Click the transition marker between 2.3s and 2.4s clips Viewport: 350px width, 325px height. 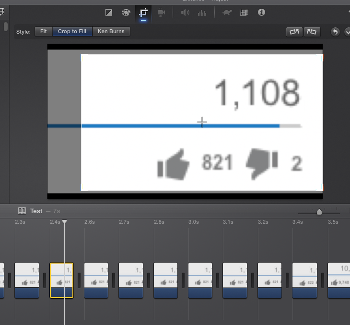45,280
